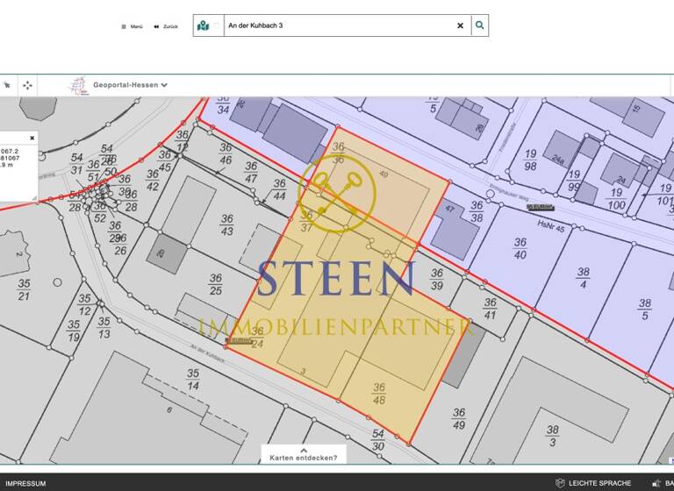Select the pointer info tool
This screenshot has height=491, width=674.
coord(7,85)
